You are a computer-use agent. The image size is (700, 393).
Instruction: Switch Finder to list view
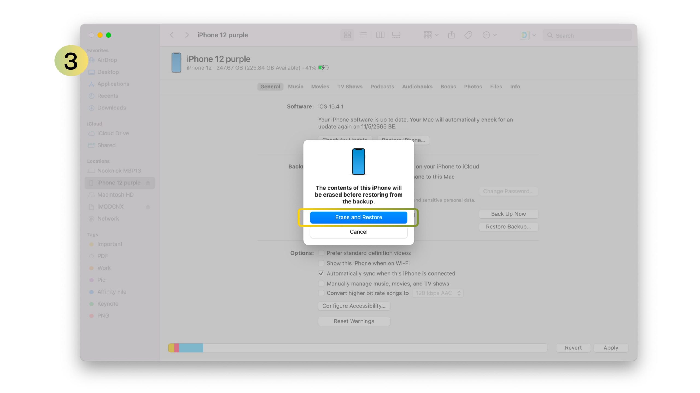pos(363,35)
